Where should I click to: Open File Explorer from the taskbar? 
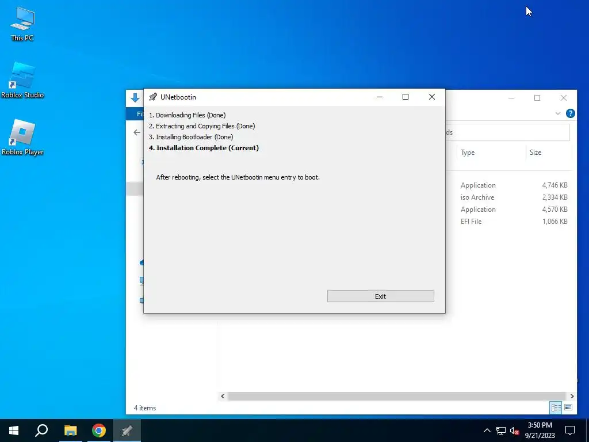[x=70, y=430]
